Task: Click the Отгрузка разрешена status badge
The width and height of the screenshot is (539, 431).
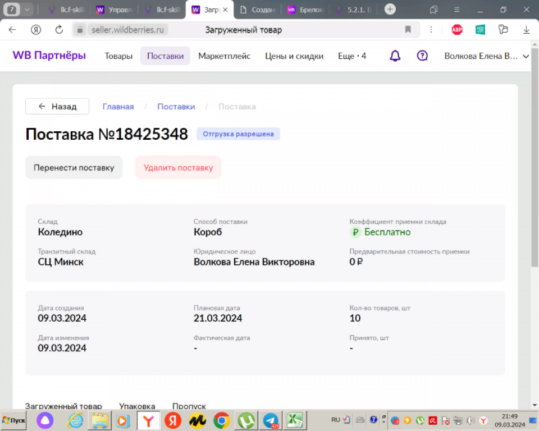Action: [238, 134]
